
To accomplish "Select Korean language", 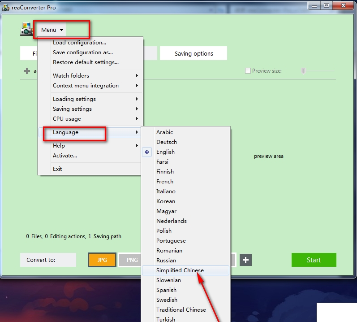I will (185, 201).
